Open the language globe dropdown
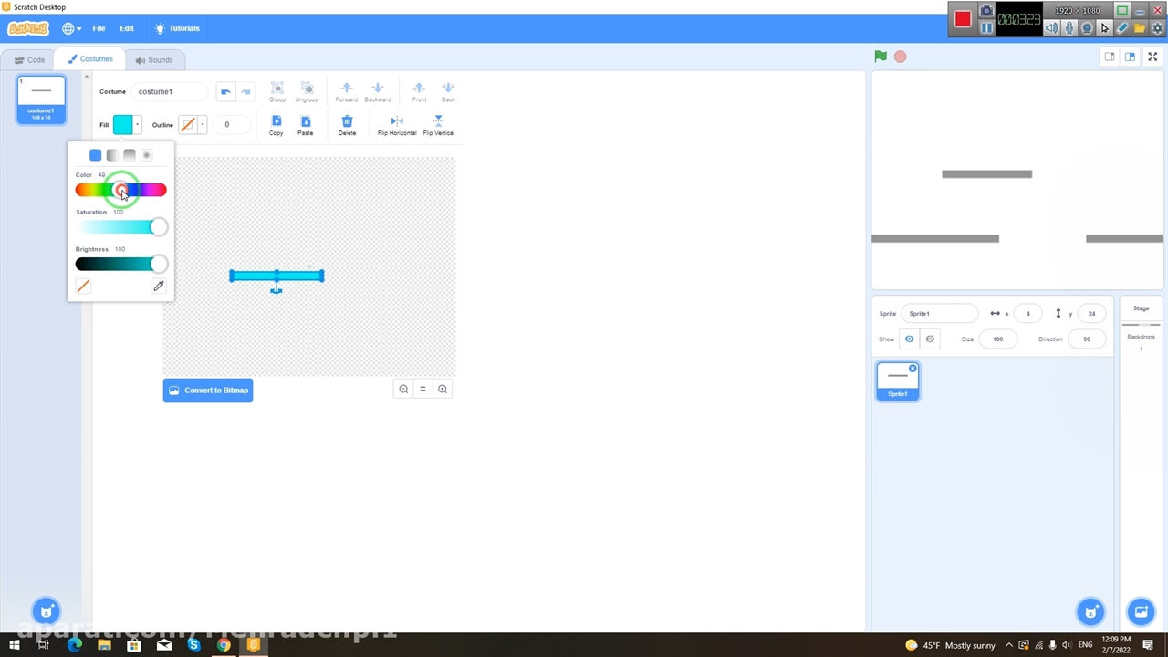 tap(71, 28)
